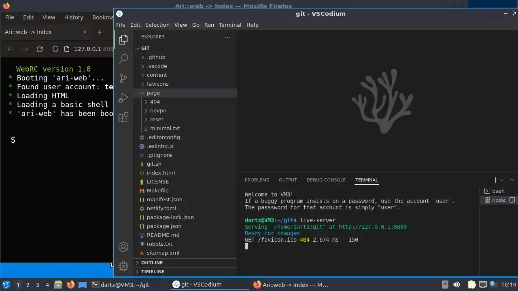Open the volume control in system tray
This screenshot has height=291, width=518.
coord(456,285)
